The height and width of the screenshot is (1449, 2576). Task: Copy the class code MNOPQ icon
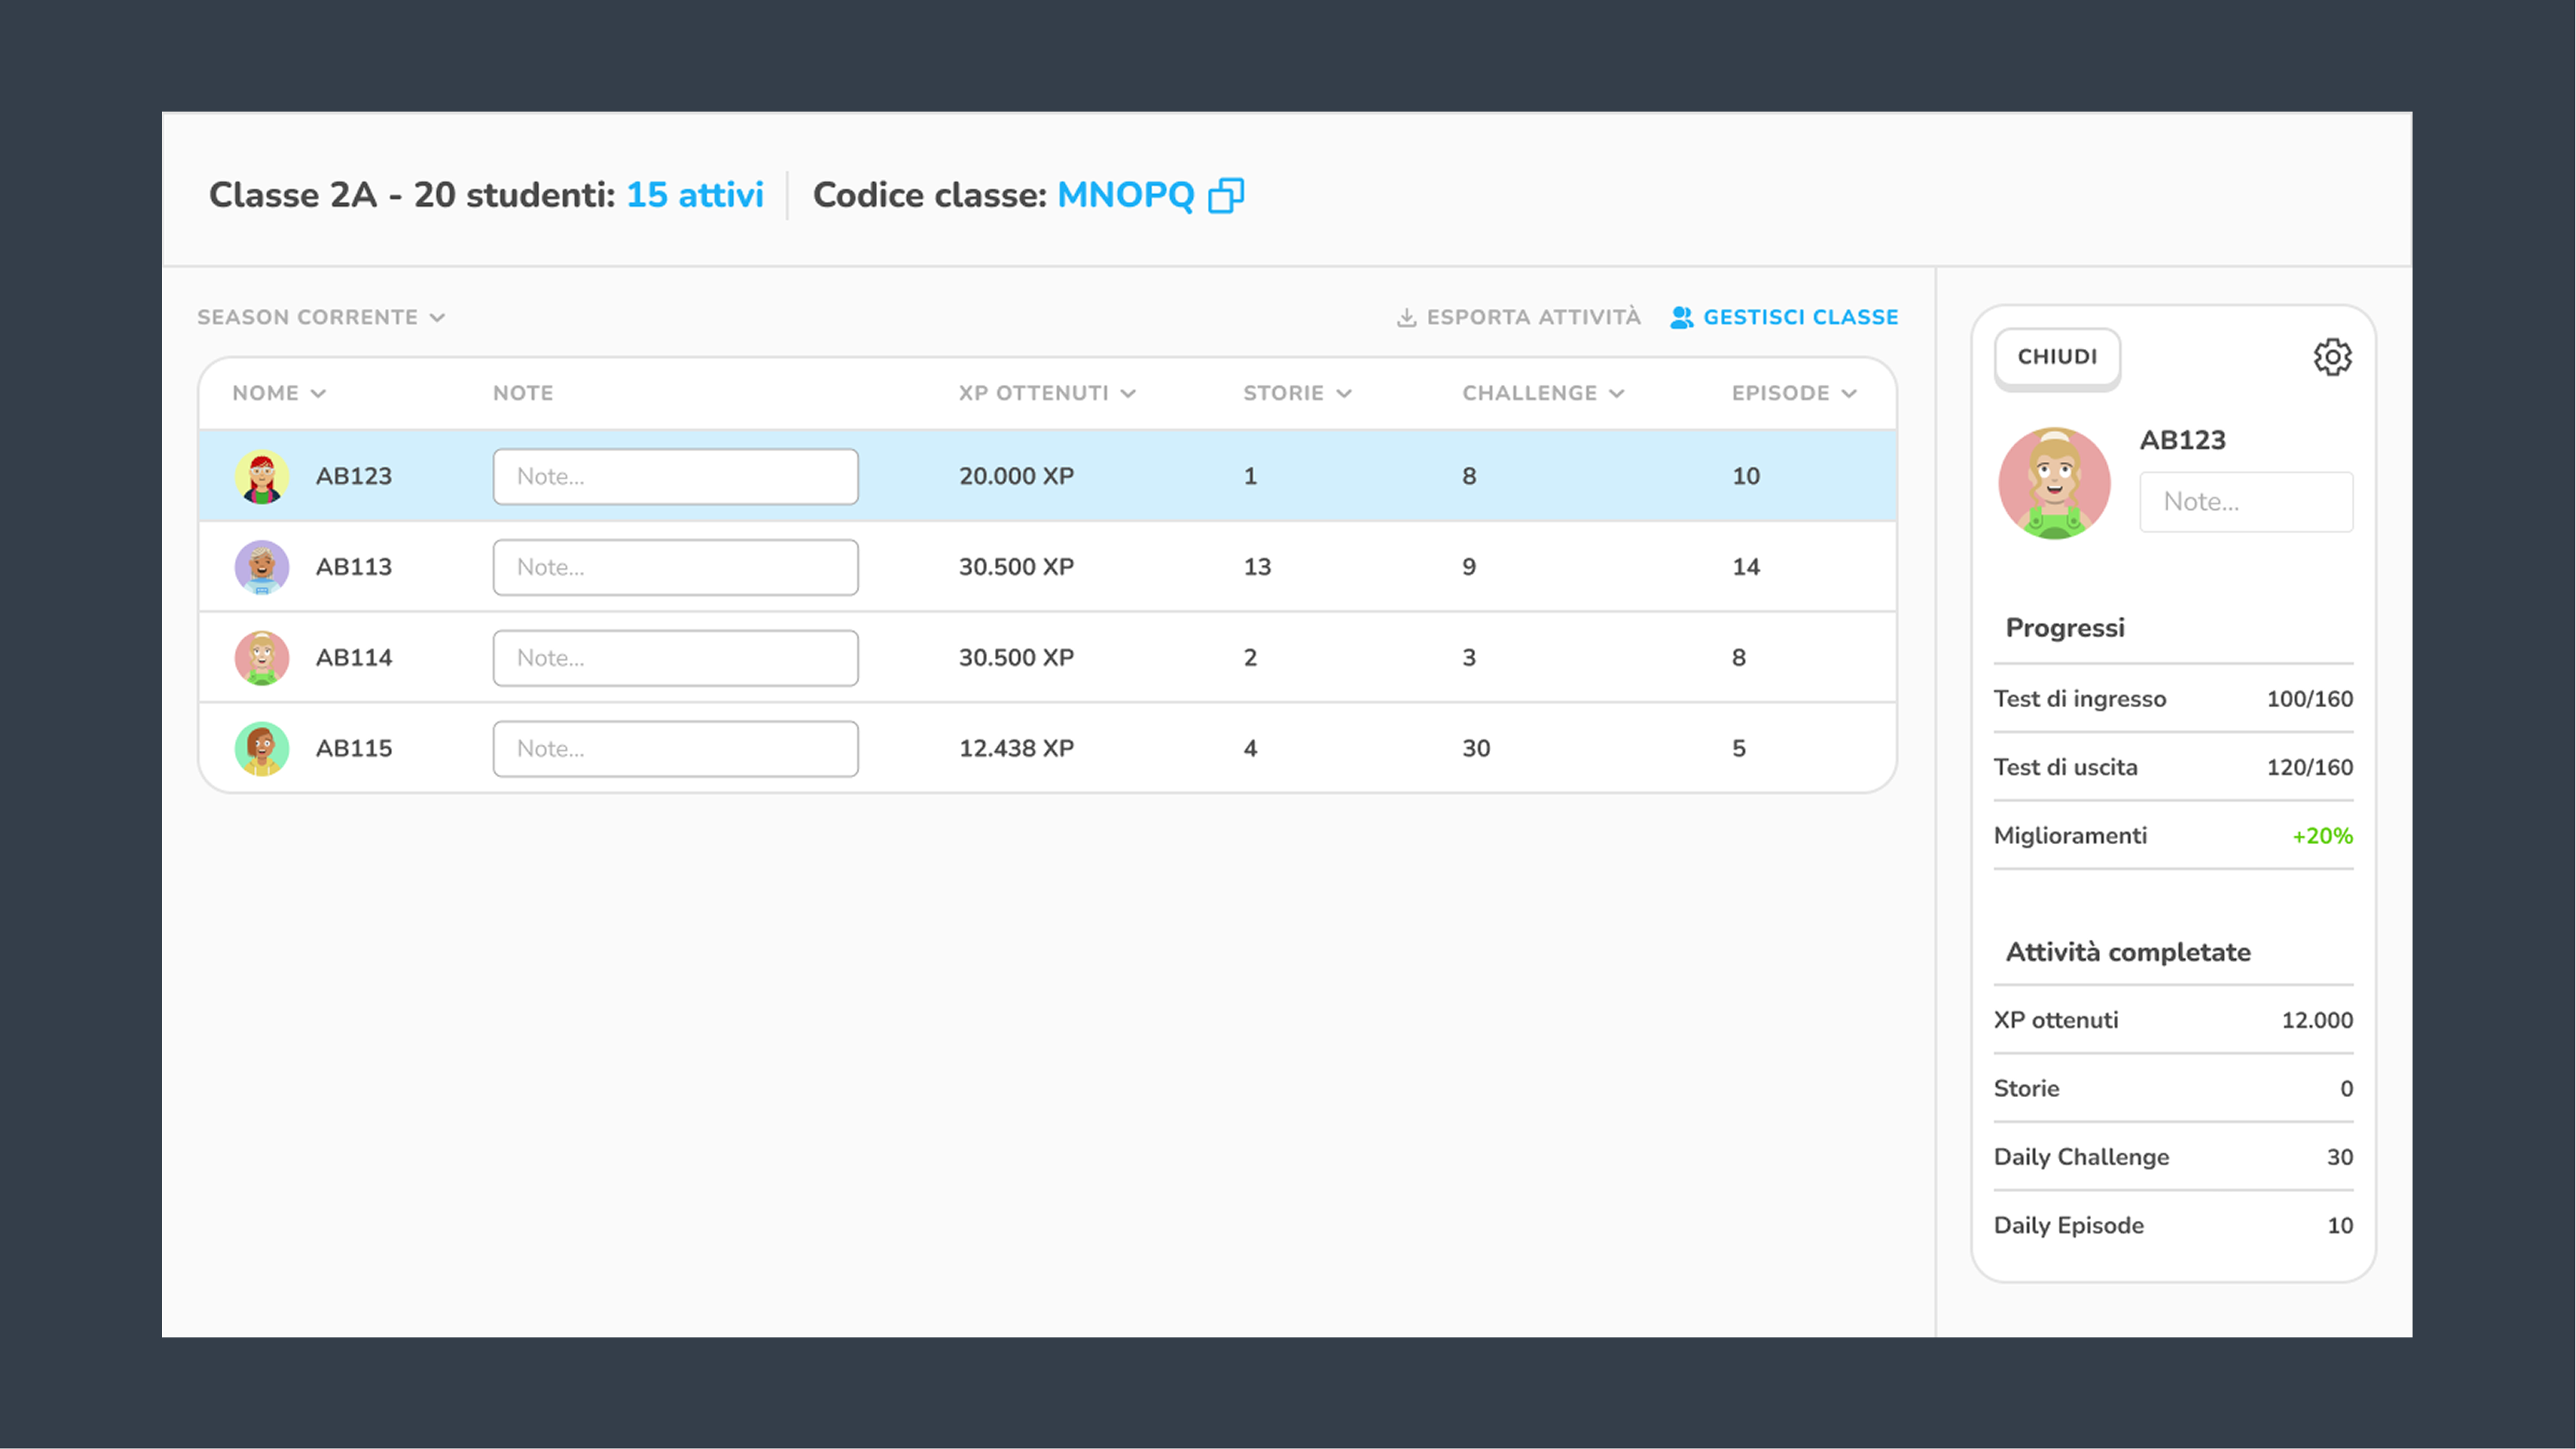click(1226, 195)
